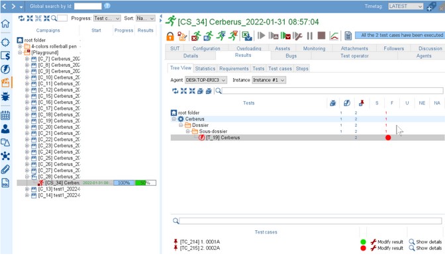Open the Agent DESKTOP-ERIC3 dropdown
This screenshot has width=445, height=256.
(x=206, y=80)
